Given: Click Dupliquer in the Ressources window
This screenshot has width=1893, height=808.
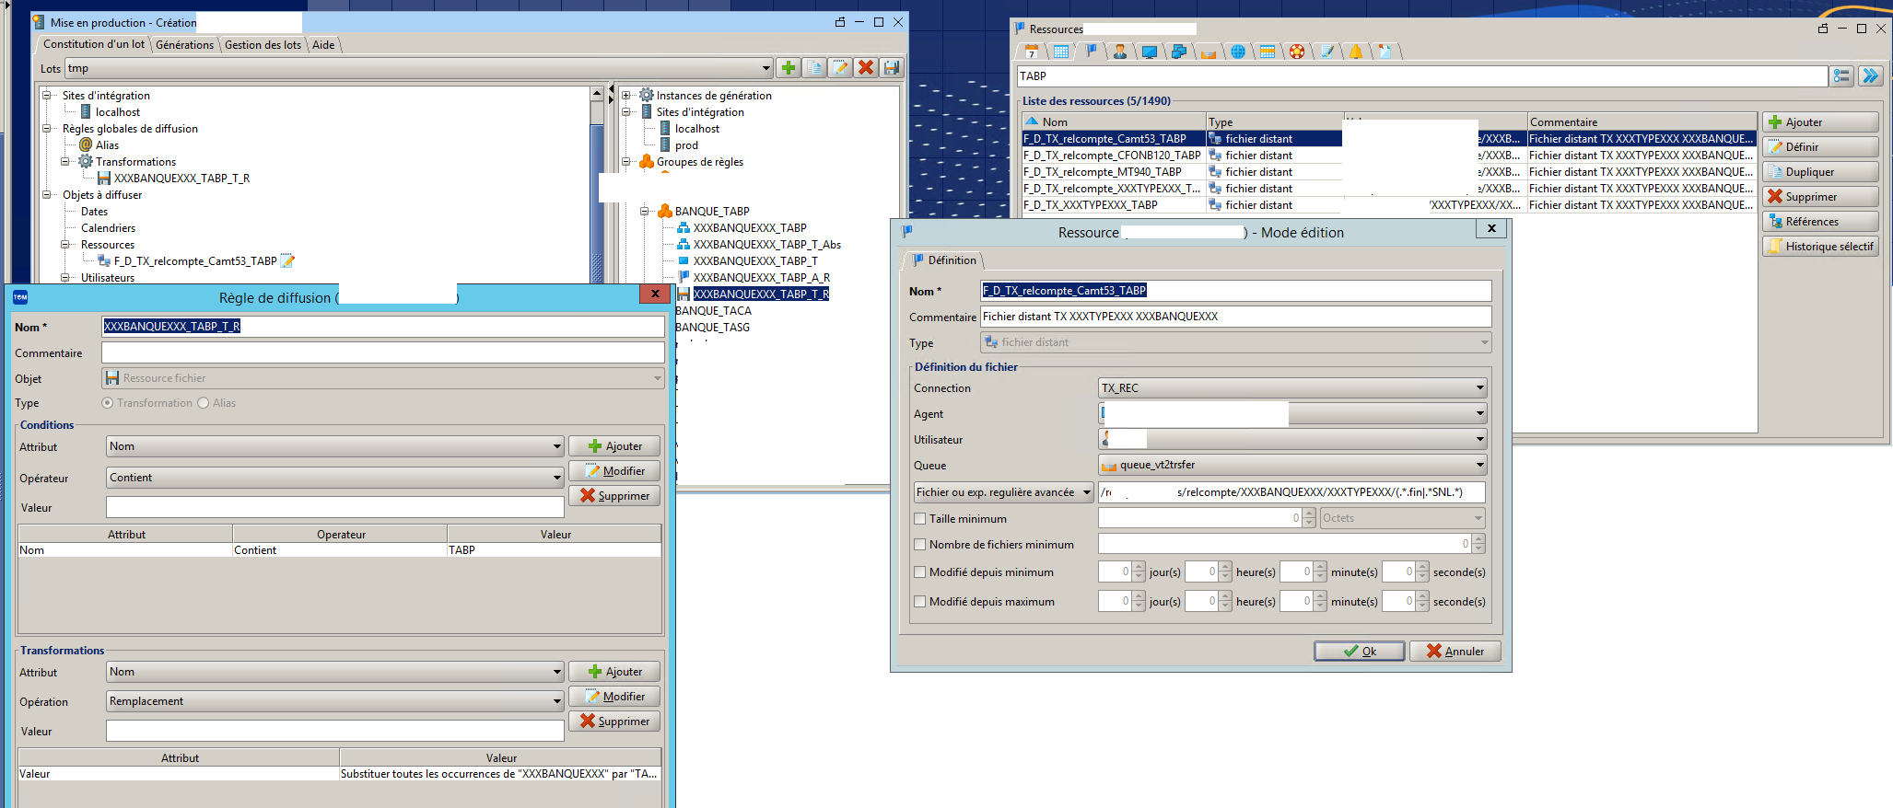Looking at the screenshot, I should [1820, 172].
